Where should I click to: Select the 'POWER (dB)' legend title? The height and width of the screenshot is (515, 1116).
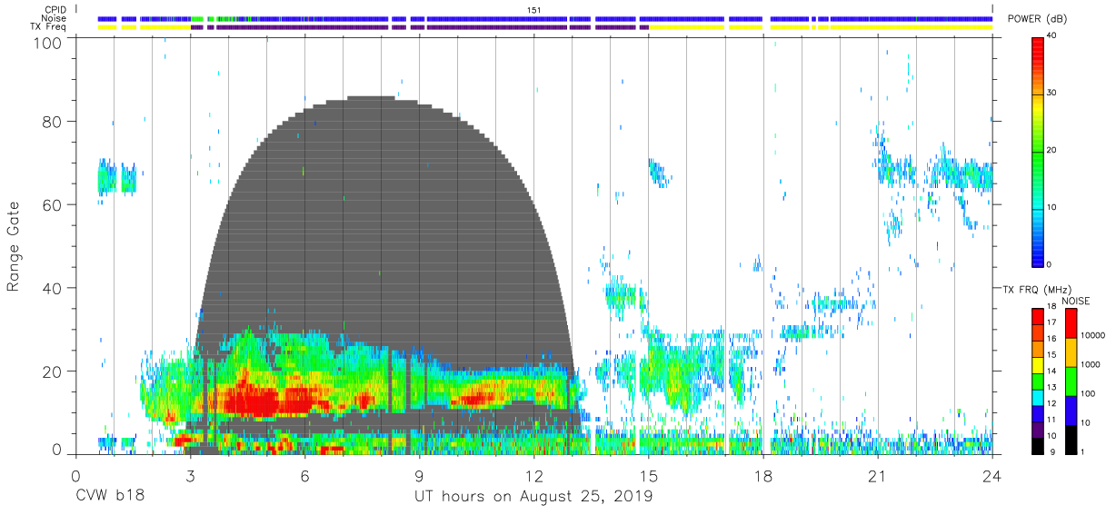[1037, 19]
